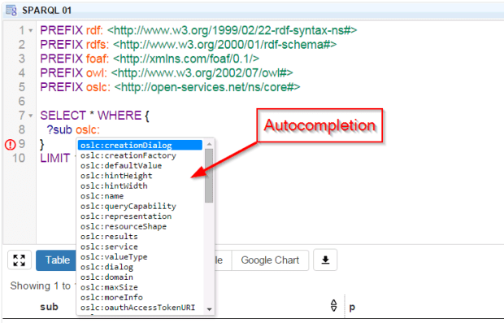504x323 pixels.
Task: Place cursor on PREFIX oslc: line
Action: 170,87
